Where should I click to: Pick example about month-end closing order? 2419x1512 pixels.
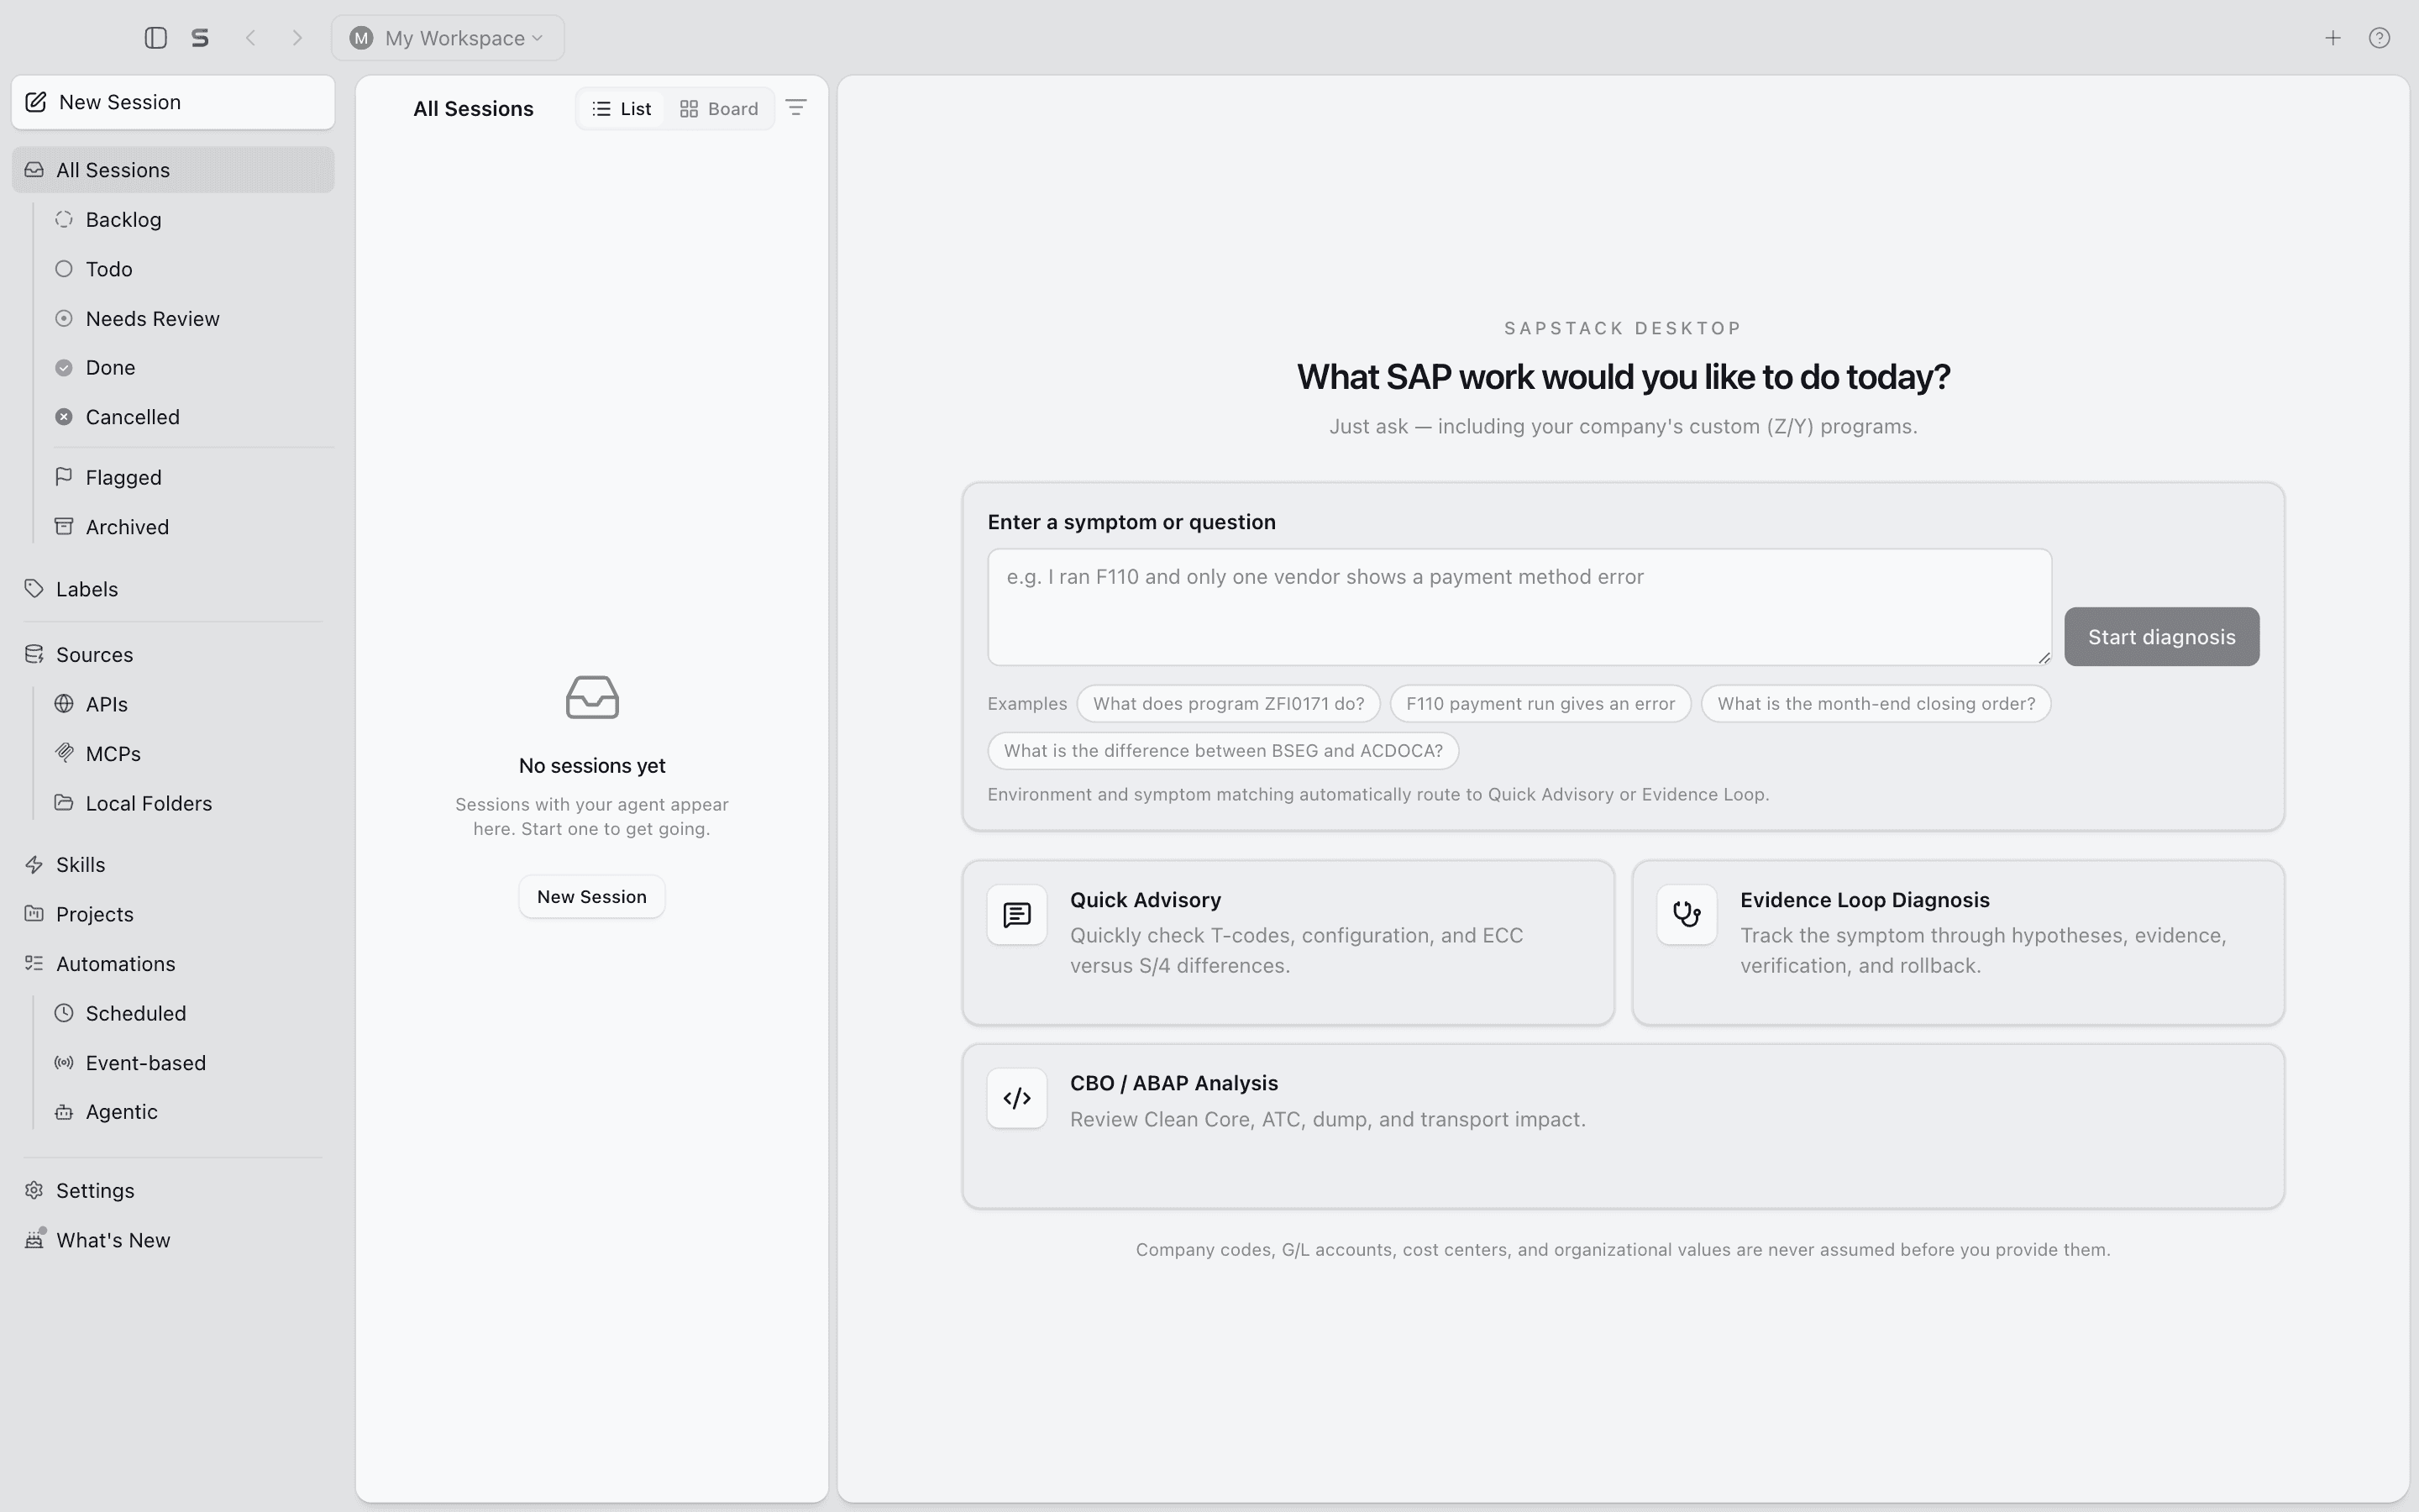tap(1876, 703)
